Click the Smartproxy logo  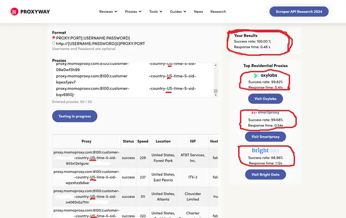[265, 113]
